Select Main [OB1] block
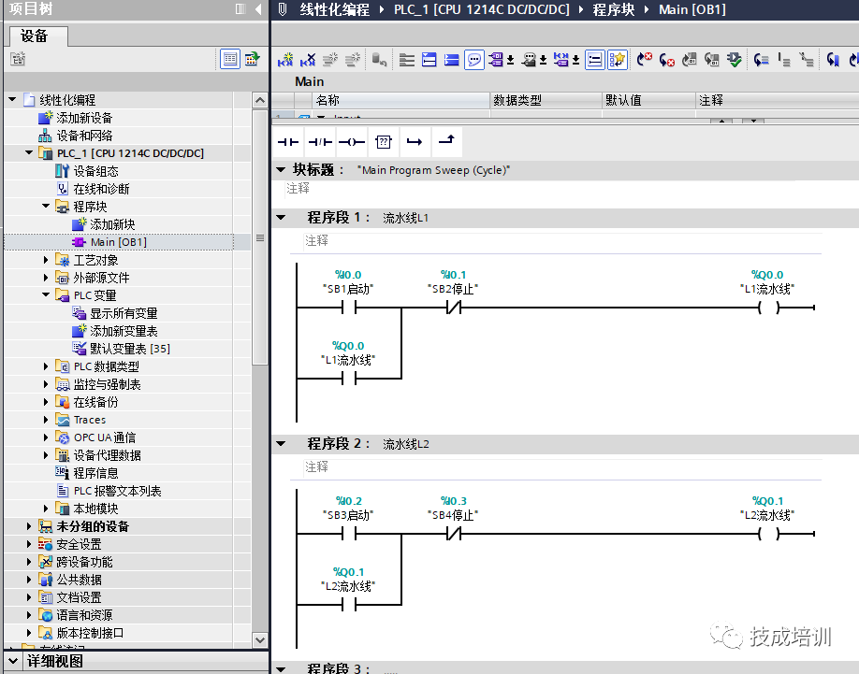This screenshot has height=674, width=859. (x=118, y=242)
